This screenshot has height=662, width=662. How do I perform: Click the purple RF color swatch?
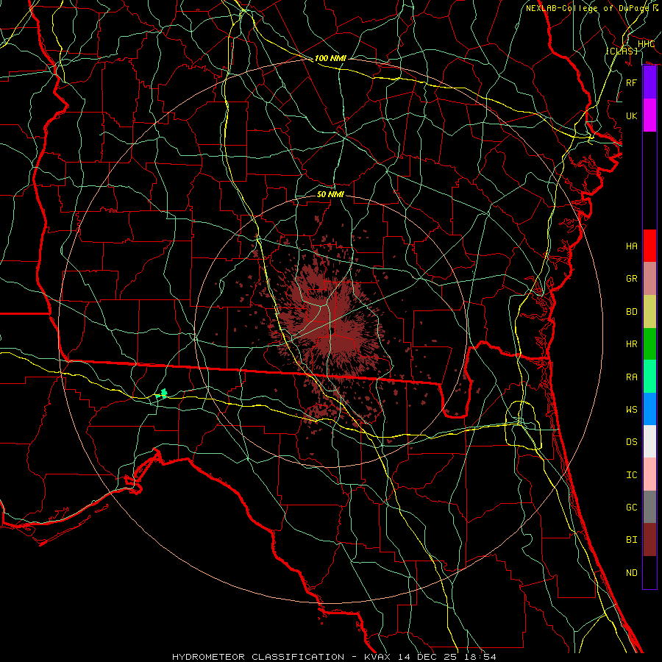click(x=649, y=82)
